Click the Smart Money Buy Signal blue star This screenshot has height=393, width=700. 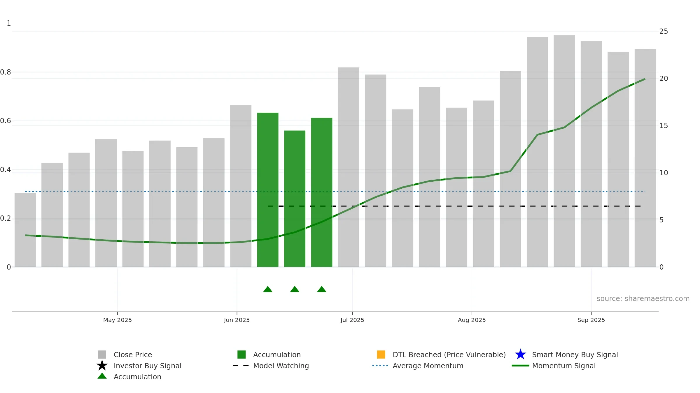point(520,355)
